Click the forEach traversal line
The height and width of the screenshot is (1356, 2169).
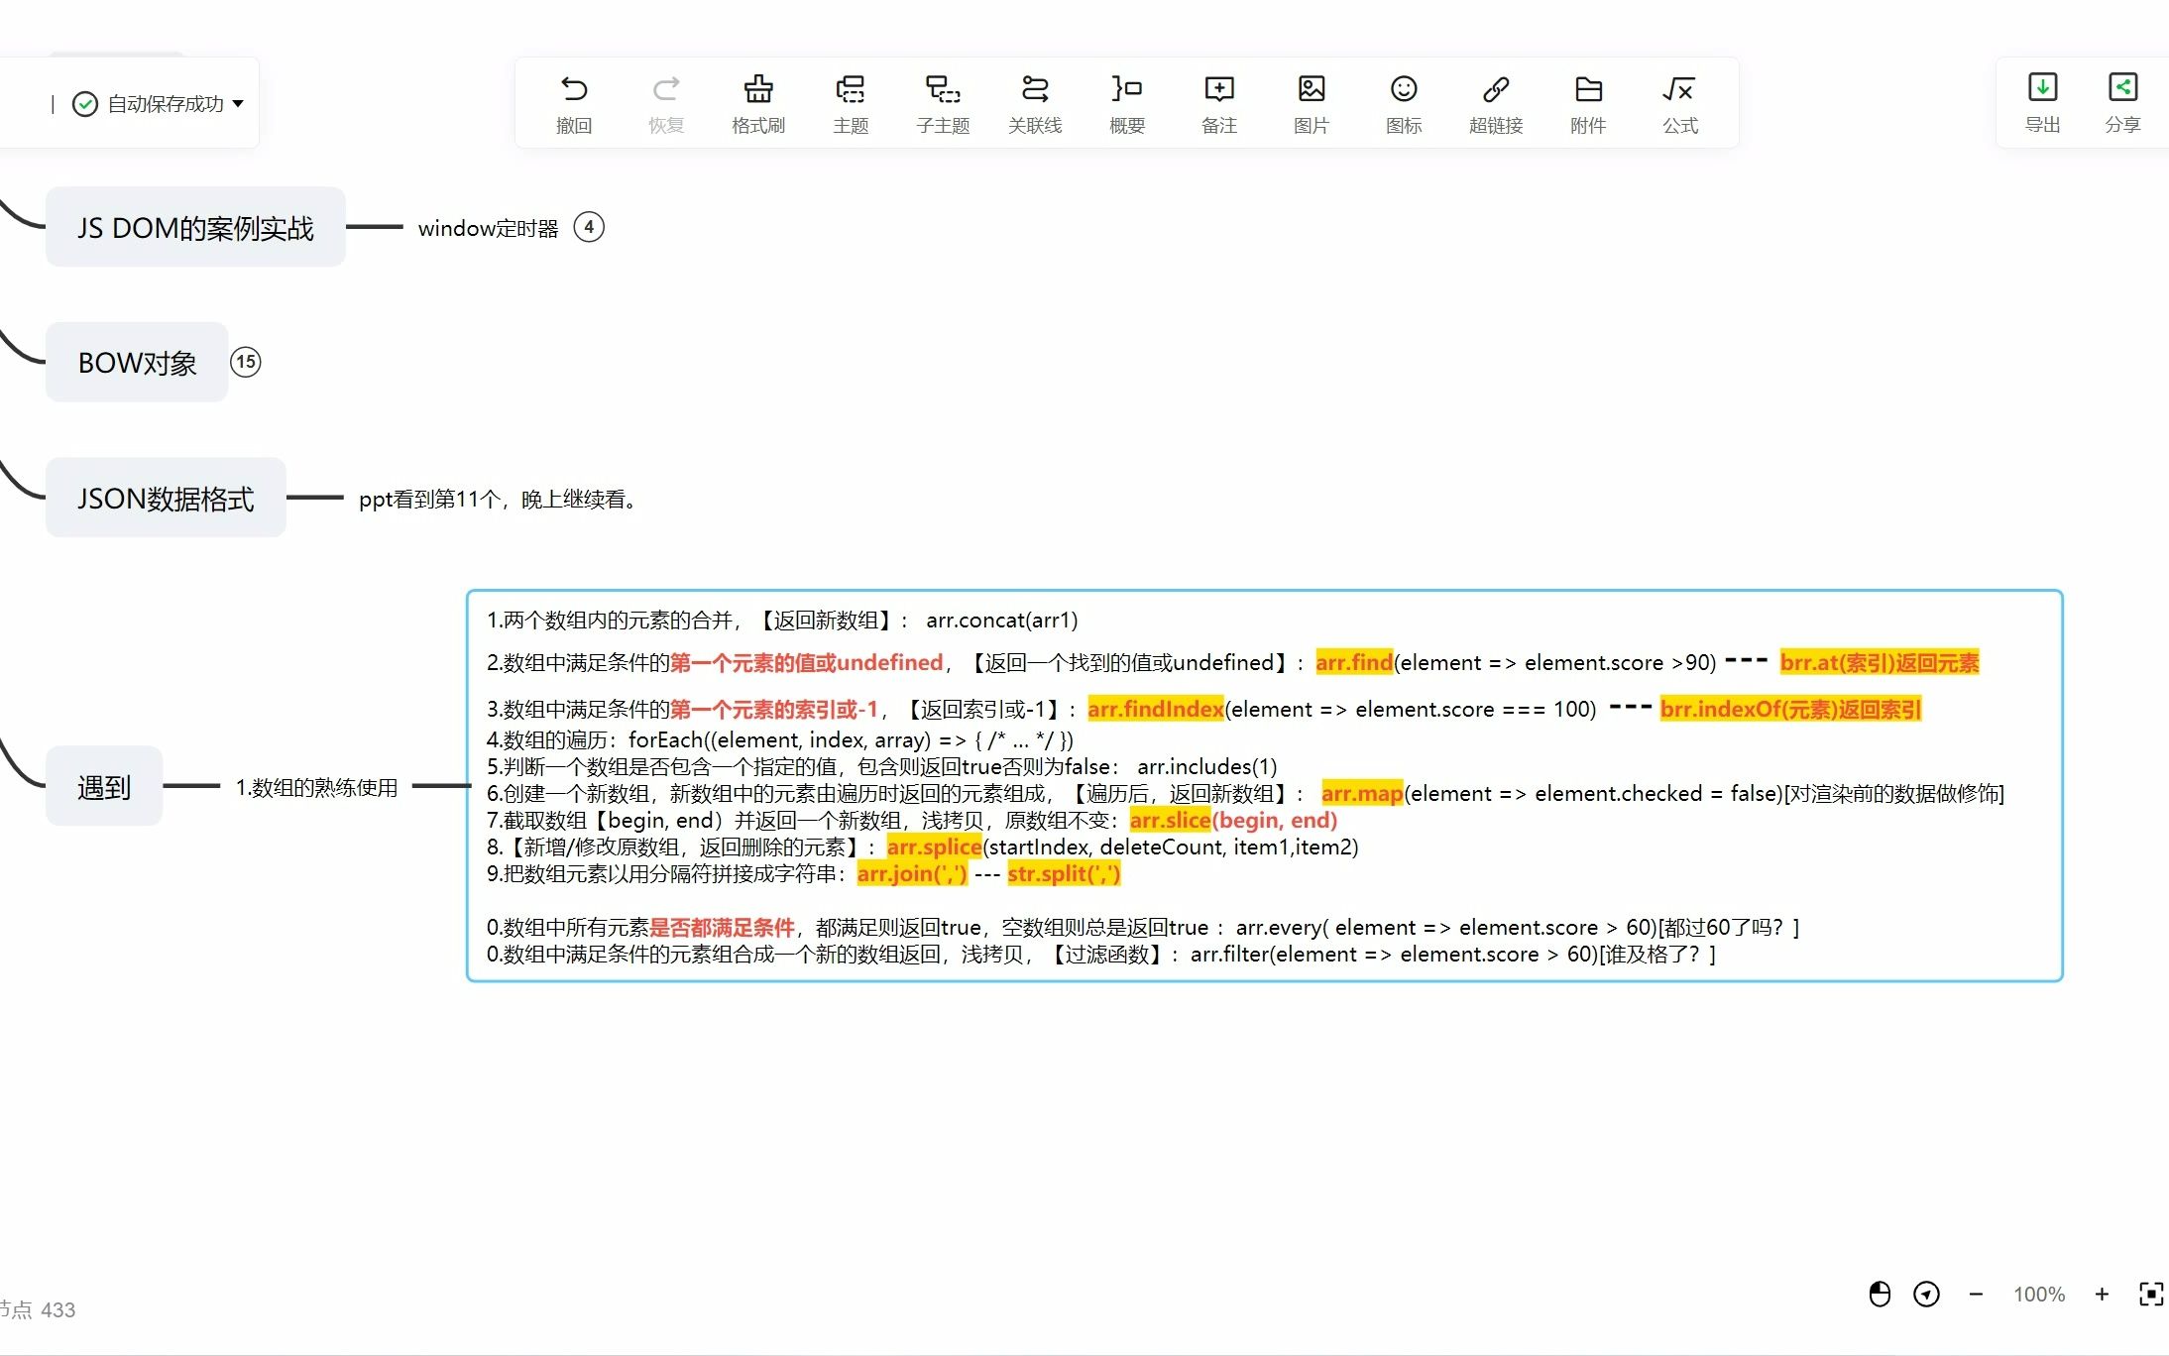pyautogui.click(x=780, y=739)
